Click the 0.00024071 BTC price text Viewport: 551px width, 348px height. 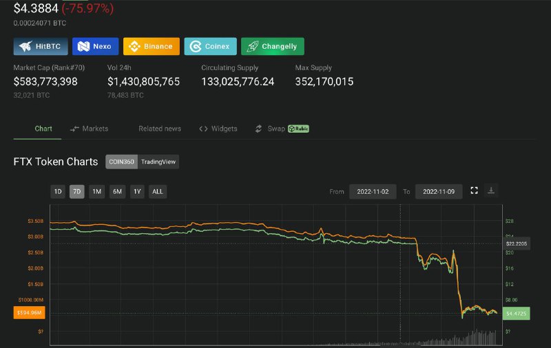pyautogui.click(x=40, y=23)
